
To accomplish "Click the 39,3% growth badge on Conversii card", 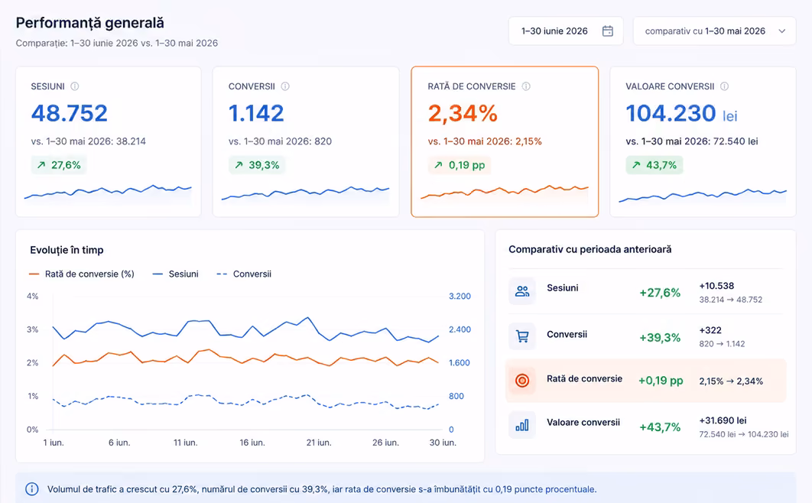I will click(x=256, y=165).
